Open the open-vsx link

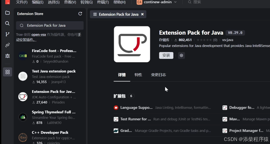39,34
